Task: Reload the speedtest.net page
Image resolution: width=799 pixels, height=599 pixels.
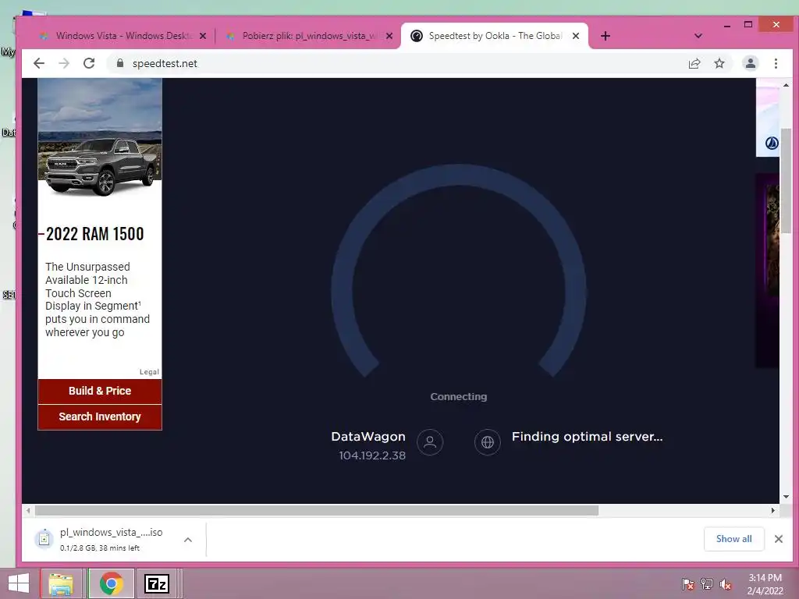Action: point(89,63)
